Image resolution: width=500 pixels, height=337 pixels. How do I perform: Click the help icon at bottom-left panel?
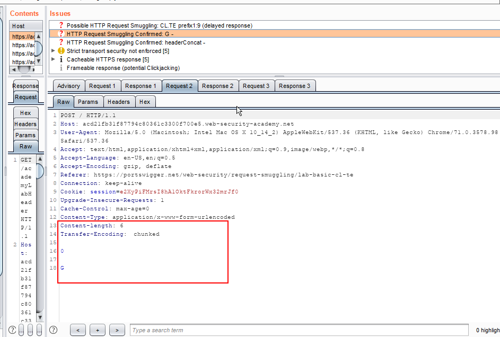(12, 330)
